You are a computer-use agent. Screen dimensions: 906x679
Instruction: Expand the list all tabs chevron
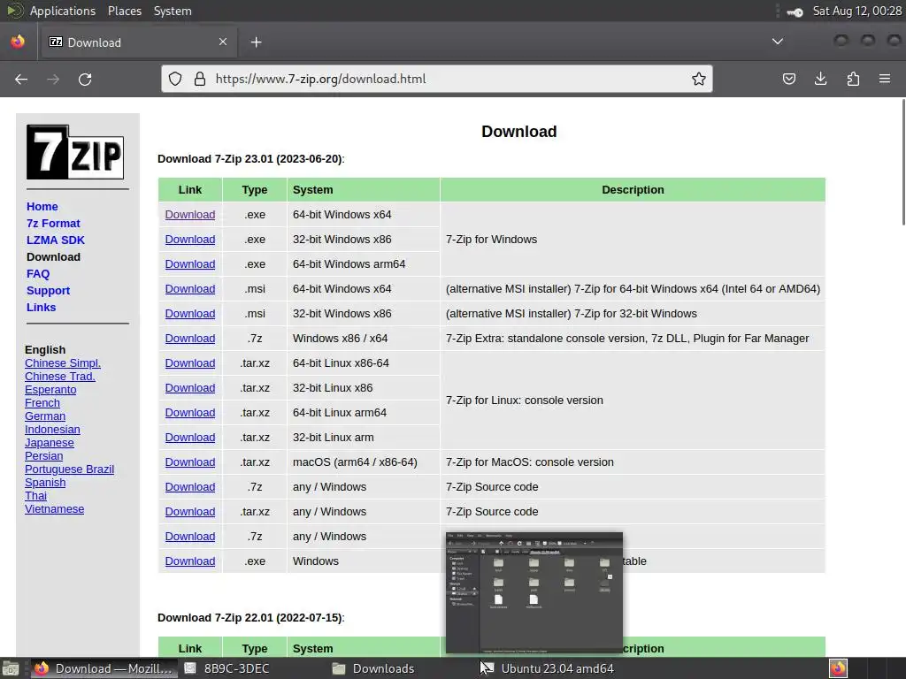tap(778, 42)
